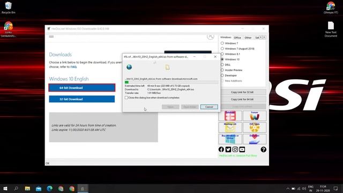Launch Microsoft Edge from taskbar

click(50, 188)
